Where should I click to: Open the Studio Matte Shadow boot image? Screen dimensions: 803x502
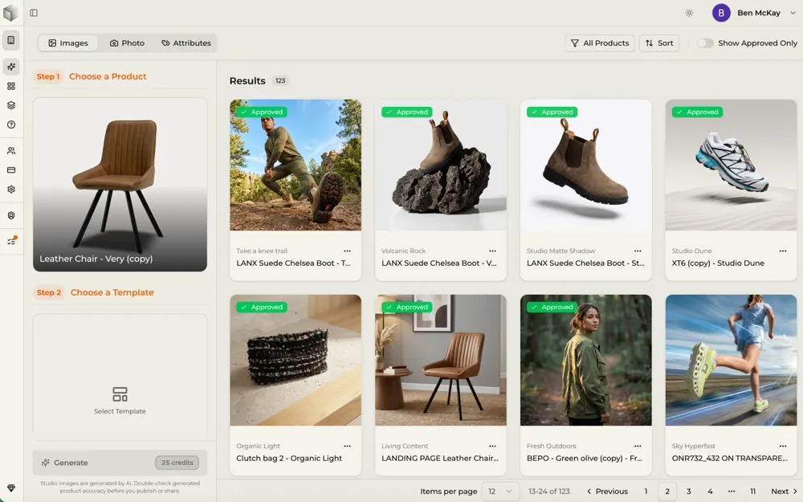(x=586, y=165)
